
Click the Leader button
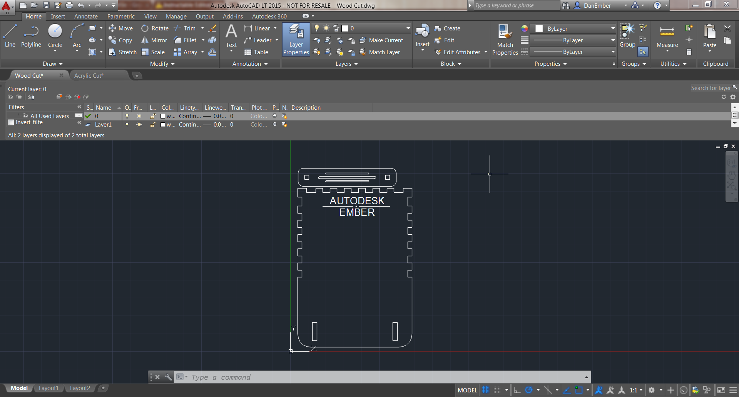258,40
